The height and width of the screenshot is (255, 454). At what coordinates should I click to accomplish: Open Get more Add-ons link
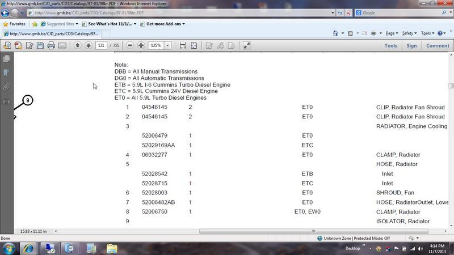click(x=162, y=24)
